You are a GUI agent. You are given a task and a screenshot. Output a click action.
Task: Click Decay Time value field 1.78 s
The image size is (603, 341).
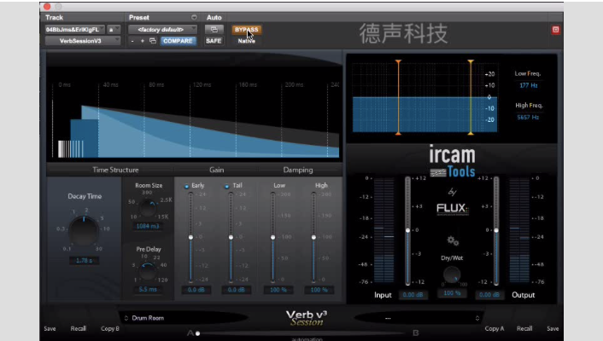84,261
